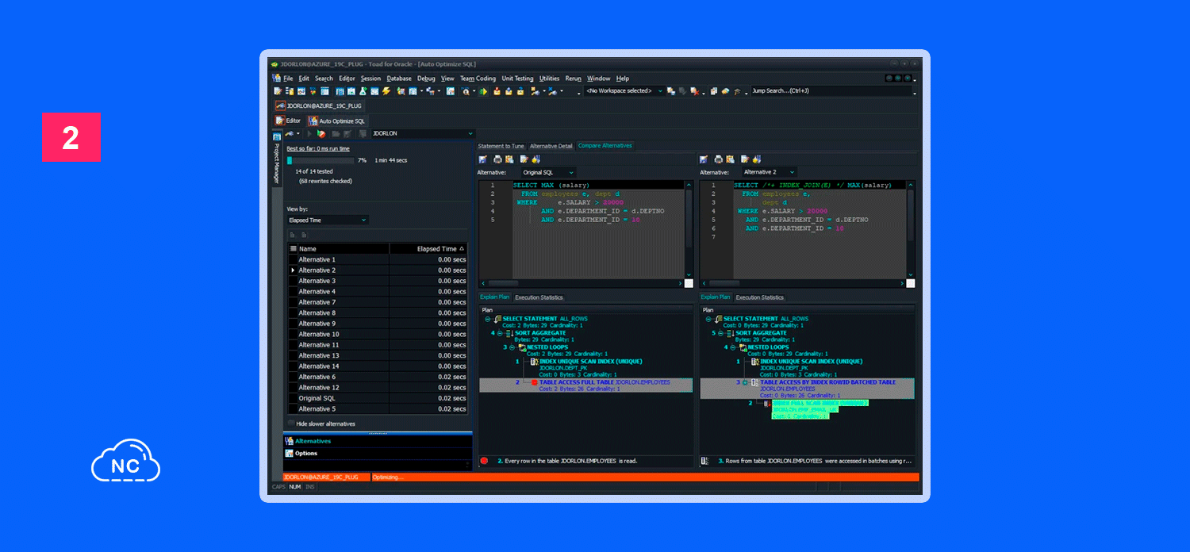Collapse SELECT STATEMENT node in left plan
The image size is (1190, 552).
[488, 319]
